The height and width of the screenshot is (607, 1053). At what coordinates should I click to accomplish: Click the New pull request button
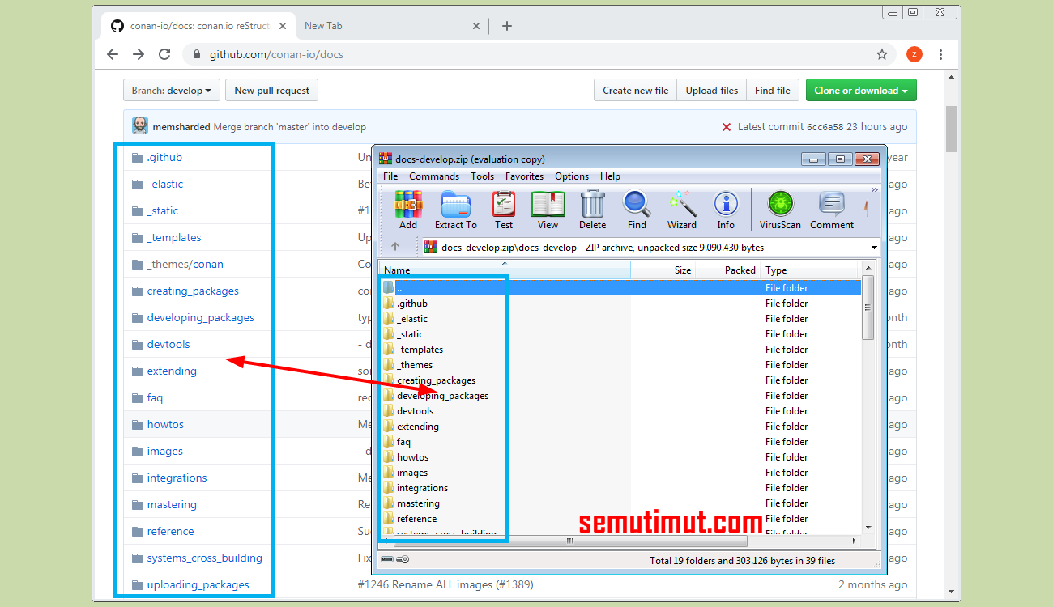[271, 90]
